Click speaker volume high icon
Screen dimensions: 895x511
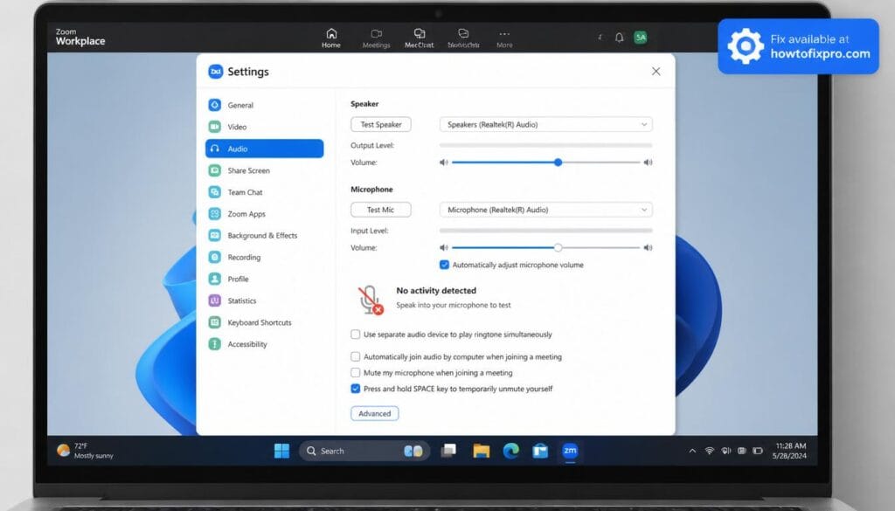(648, 162)
